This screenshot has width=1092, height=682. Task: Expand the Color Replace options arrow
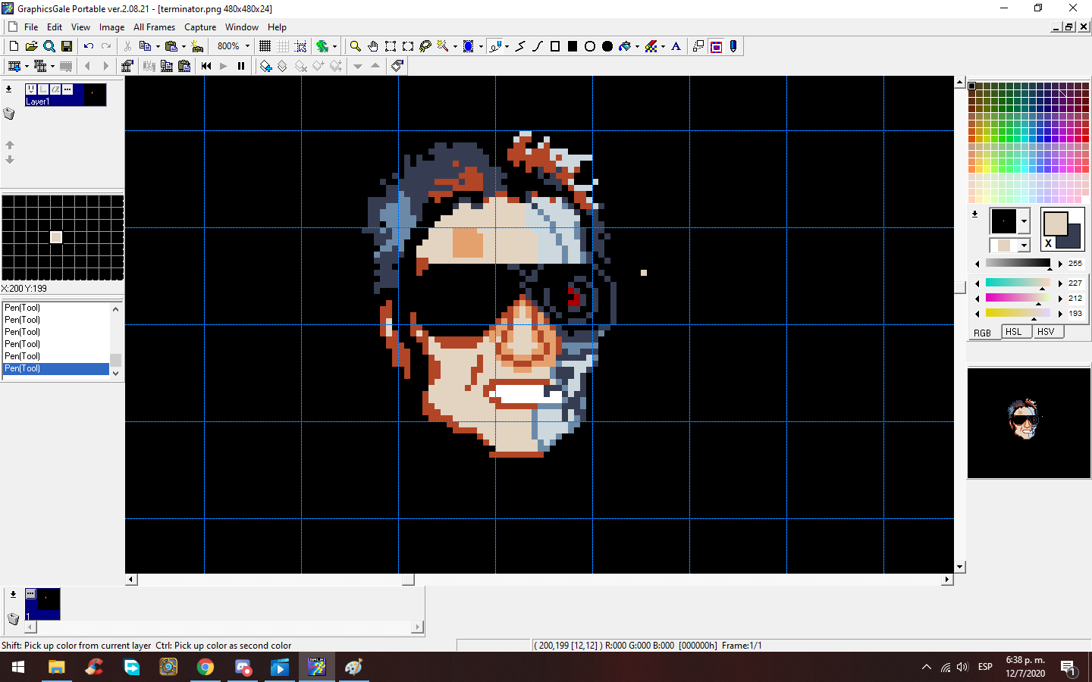click(663, 46)
